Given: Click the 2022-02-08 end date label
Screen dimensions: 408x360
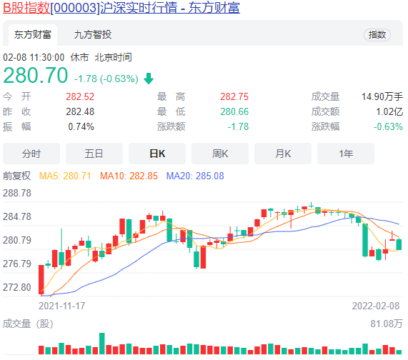Looking at the screenshot, I should 376,306.
